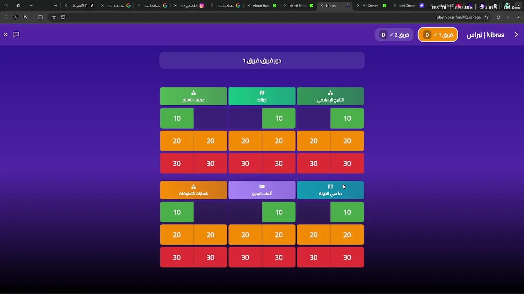Pick the 10 question under التاريخ الإسلامي

pos(347,118)
